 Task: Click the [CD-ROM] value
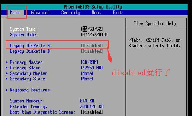point(89,62)
